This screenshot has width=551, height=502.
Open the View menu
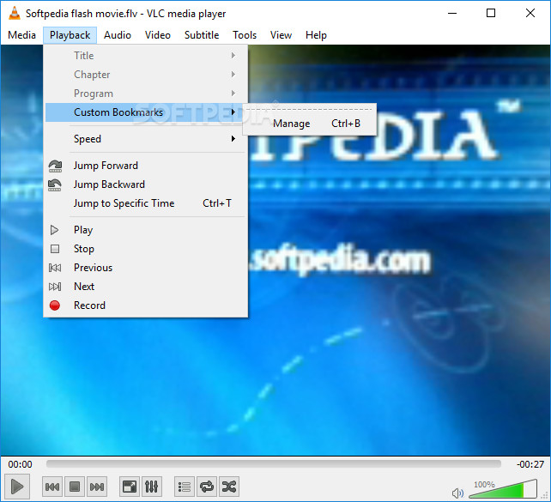281,35
